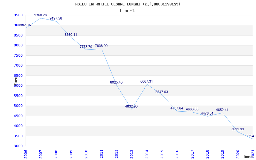Select data label 8380.11
This screenshot has width=256, height=160.
pos(71,35)
